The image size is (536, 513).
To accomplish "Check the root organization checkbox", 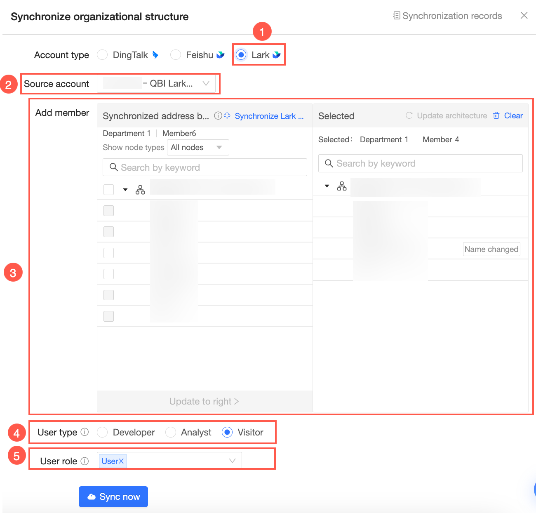I will pos(108,190).
